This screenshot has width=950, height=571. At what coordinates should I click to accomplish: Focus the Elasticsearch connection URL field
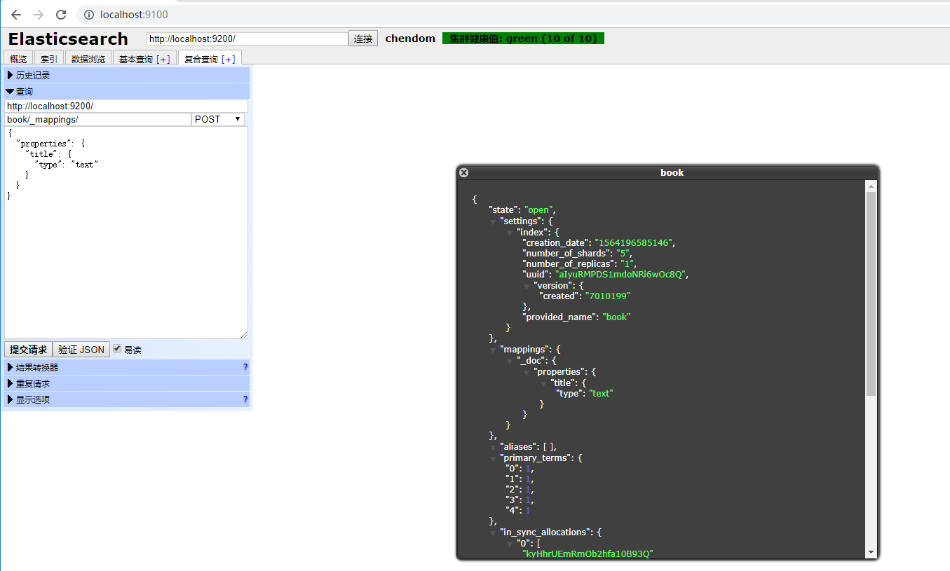[x=247, y=39]
